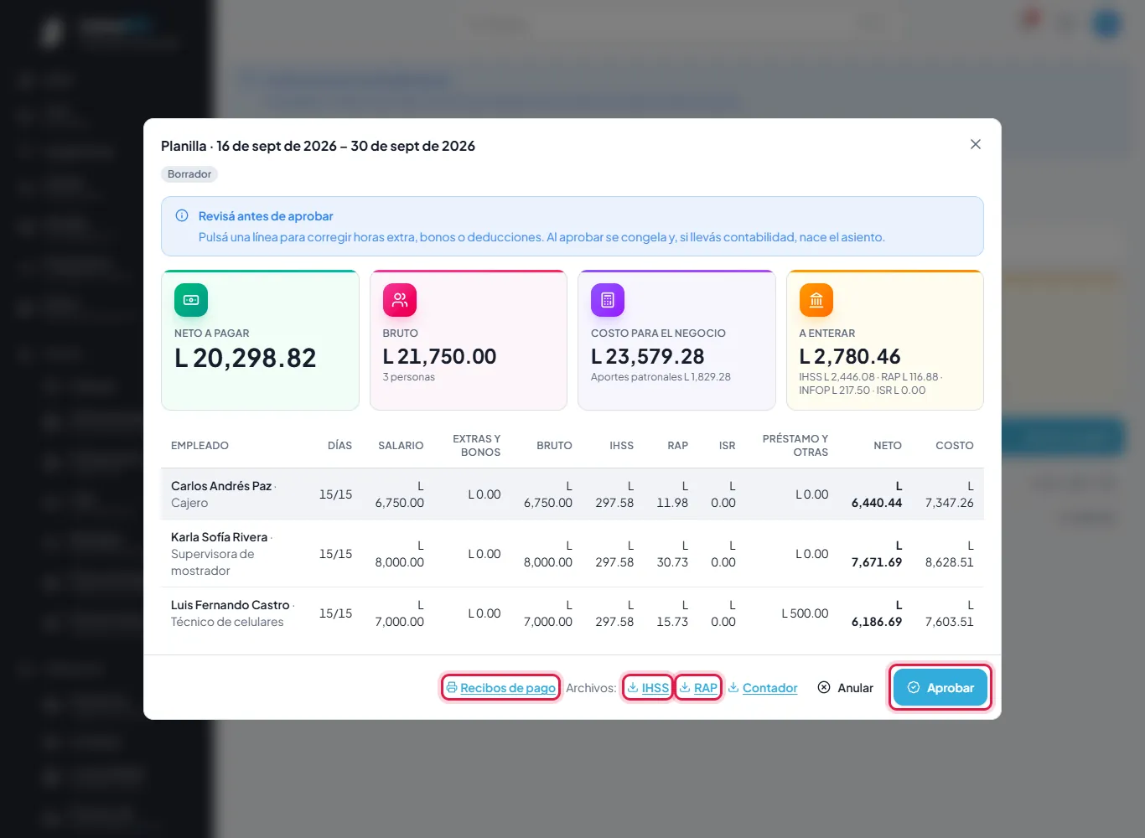Click the PRÉSTAMO Y OTRAS column header
The height and width of the screenshot is (838, 1145).
(x=795, y=446)
